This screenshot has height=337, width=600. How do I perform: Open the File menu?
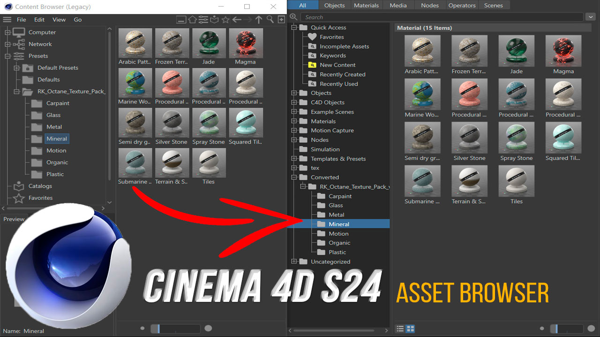click(x=22, y=20)
